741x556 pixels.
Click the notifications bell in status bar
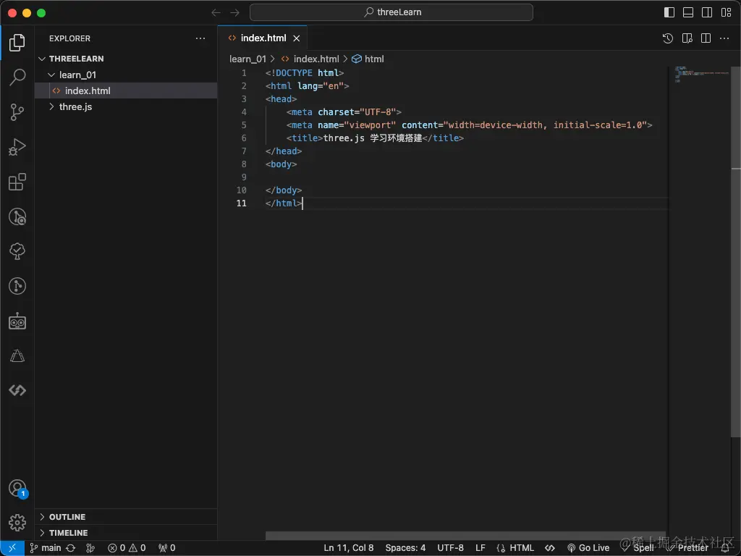coord(725,548)
